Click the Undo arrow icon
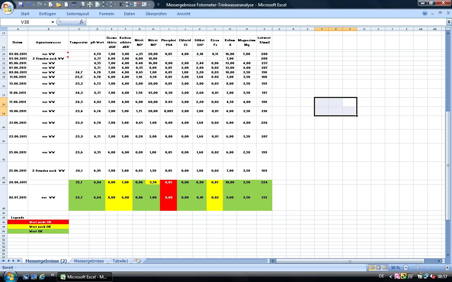Image resolution: width=452 pixels, height=282 pixels. click(x=29, y=5)
